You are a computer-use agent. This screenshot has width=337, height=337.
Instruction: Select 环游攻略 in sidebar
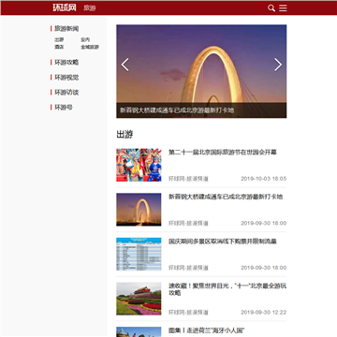[66, 63]
